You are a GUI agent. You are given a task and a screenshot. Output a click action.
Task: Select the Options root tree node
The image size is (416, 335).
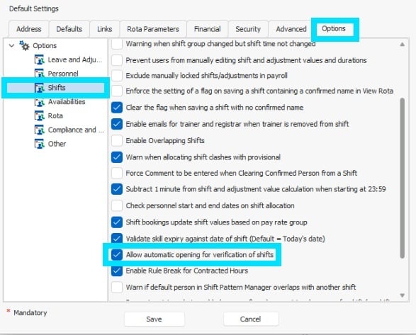coord(45,45)
